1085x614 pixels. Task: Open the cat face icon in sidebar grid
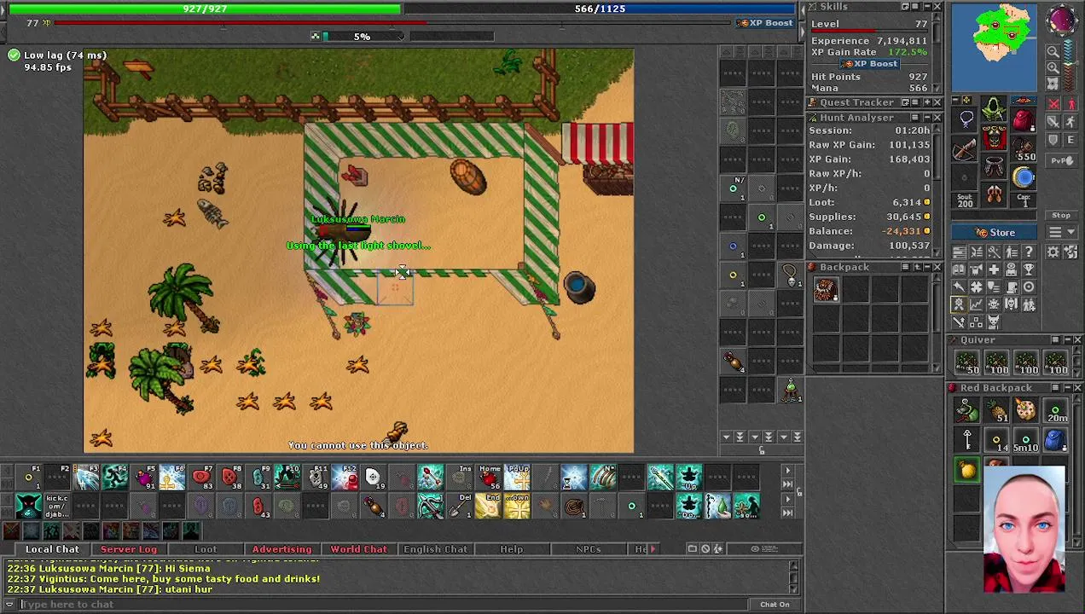click(x=993, y=321)
